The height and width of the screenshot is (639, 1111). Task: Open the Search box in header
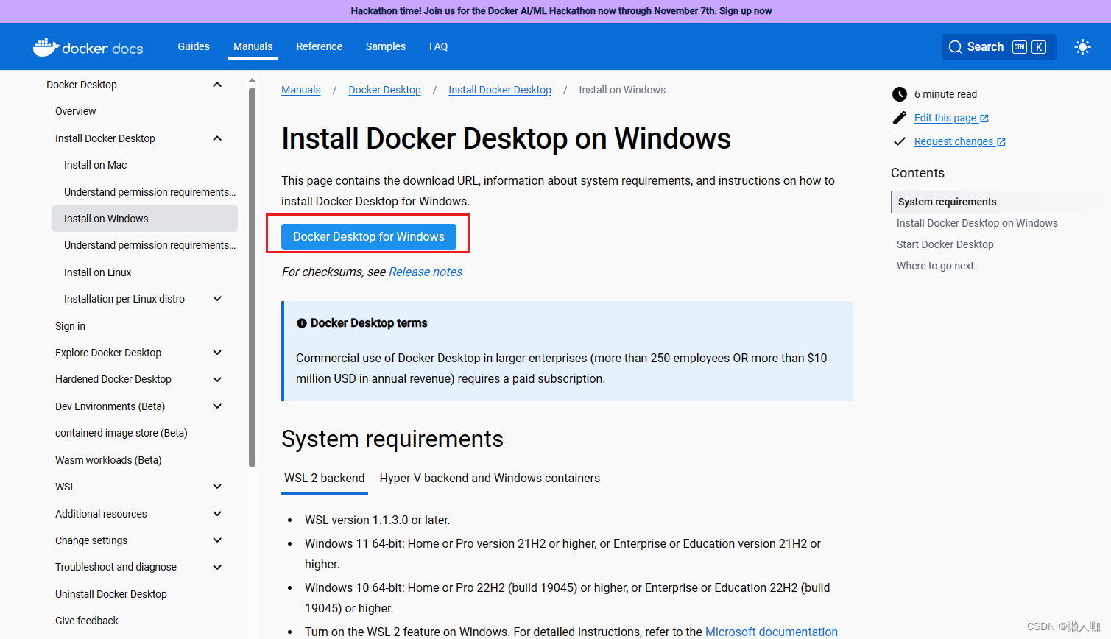pyautogui.click(x=999, y=47)
